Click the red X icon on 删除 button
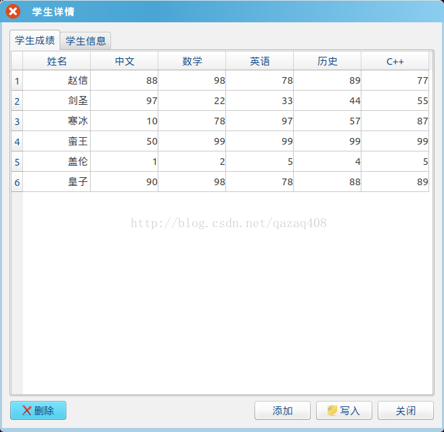The height and width of the screenshot is (432, 444). 26,410
